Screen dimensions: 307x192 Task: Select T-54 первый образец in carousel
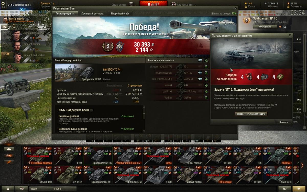click(38, 156)
